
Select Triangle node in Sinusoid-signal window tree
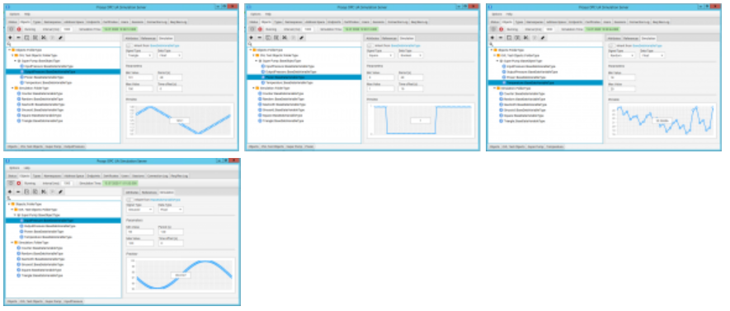[x=40, y=276]
